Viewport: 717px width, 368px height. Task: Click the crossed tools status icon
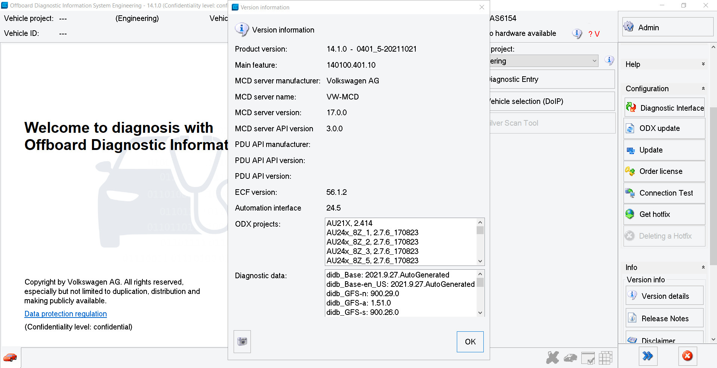(553, 358)
